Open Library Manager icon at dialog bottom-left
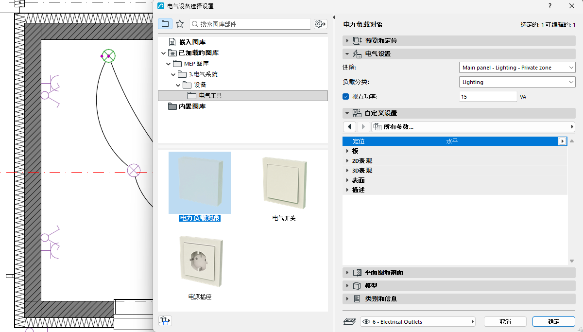 165,321
